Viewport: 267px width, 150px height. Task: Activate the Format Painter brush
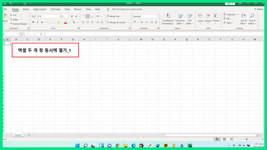(11, 24)
